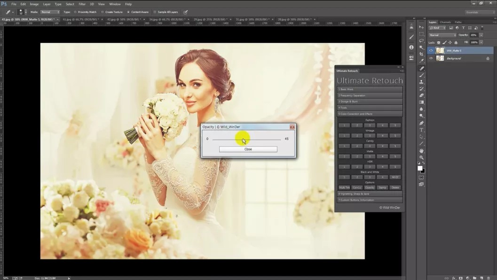Choose the Proximity Match radio option
497x280 pixels.
(75, 12)
